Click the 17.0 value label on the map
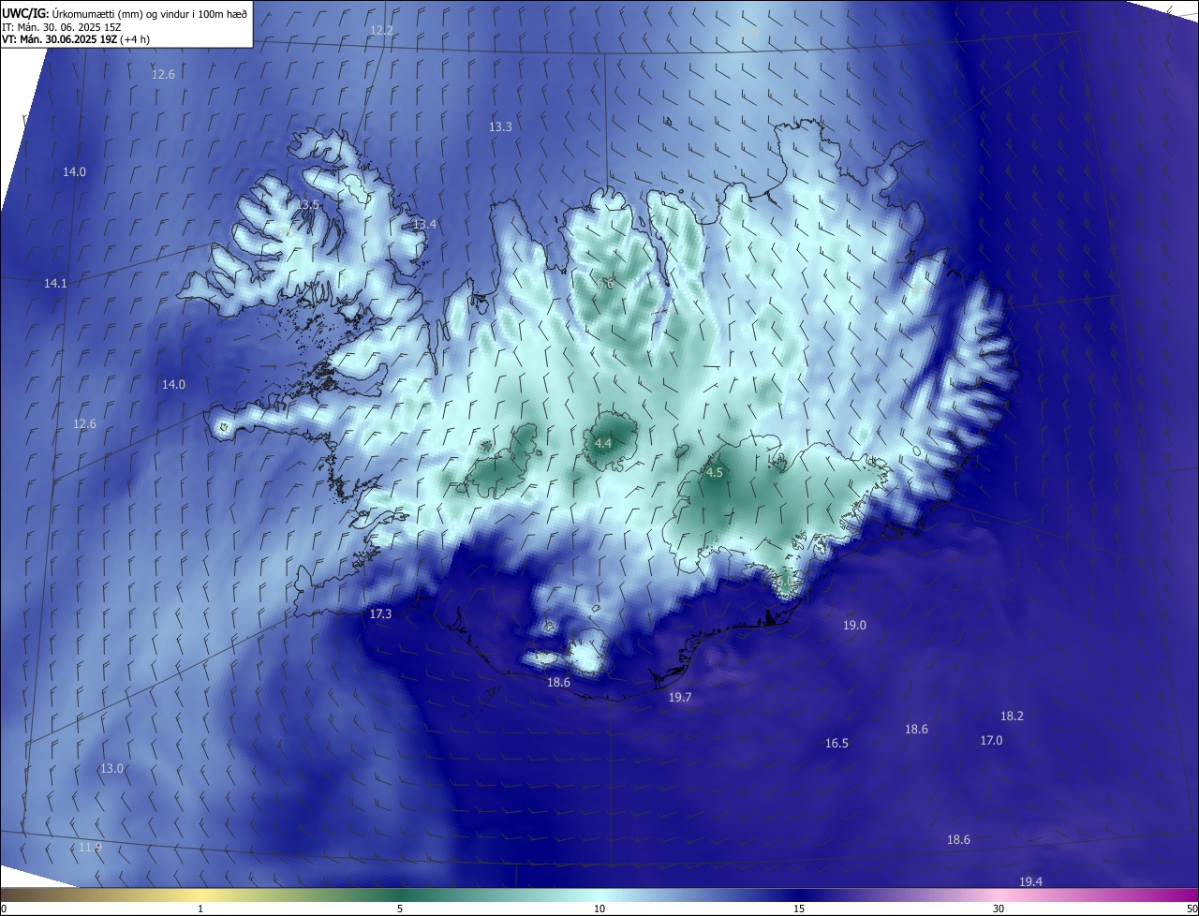 (x=991, y=741)
